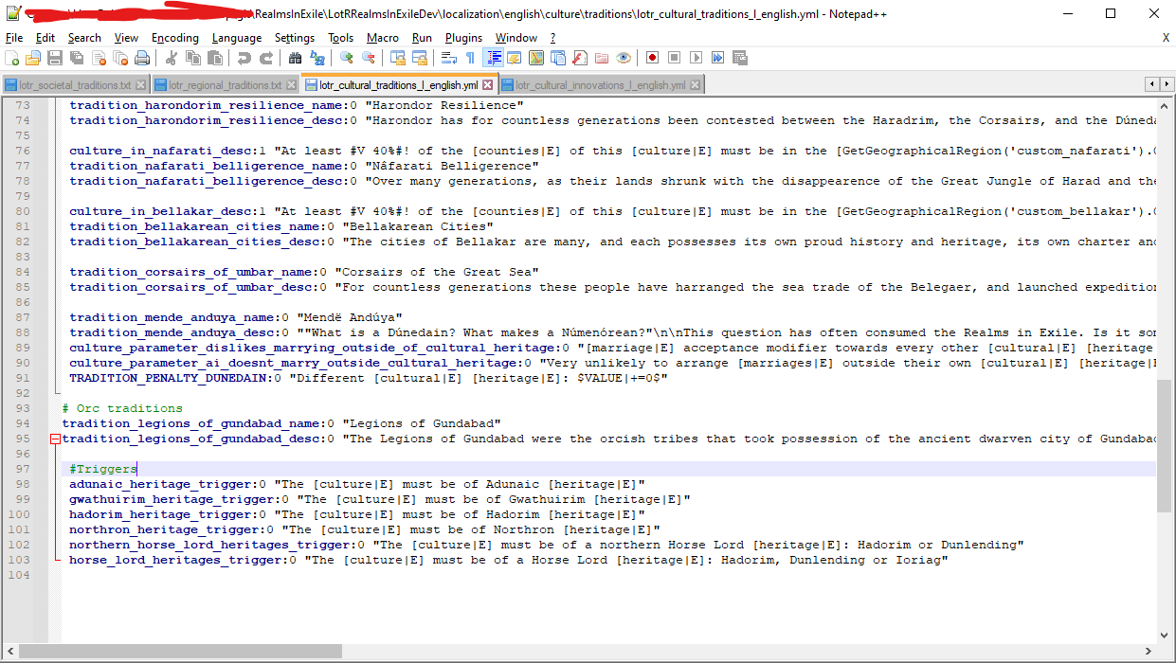This screenshot has height=663, width=1176.
Task: Click the Save All toolbar icon
Action: click(x=77, y=58)
